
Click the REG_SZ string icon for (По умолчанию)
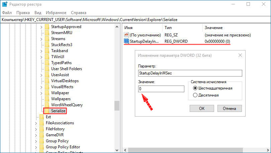coord(126,35)
